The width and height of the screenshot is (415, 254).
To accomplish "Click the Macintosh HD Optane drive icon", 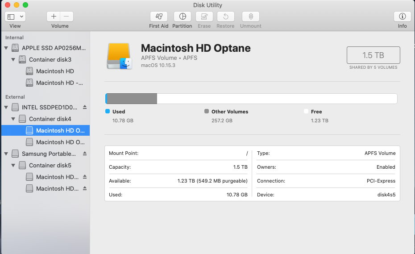I will click(119, 56).
